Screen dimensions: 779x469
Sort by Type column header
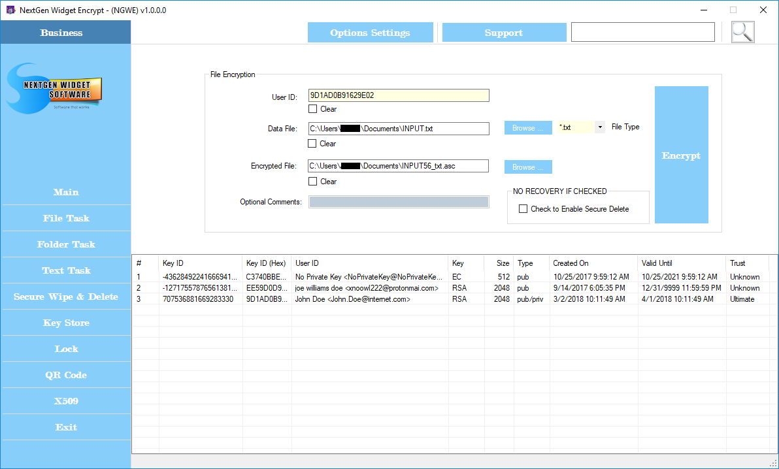[x=531, y=263]
